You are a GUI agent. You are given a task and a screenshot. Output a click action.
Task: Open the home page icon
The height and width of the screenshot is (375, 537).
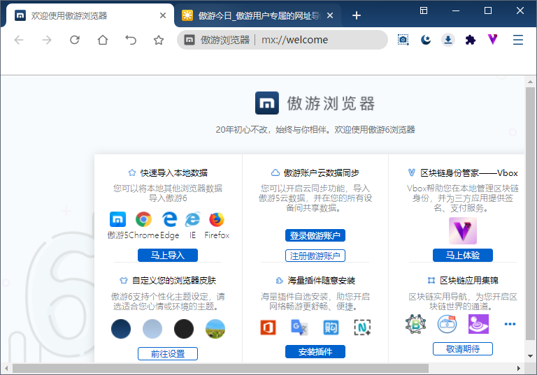point(103,40)
